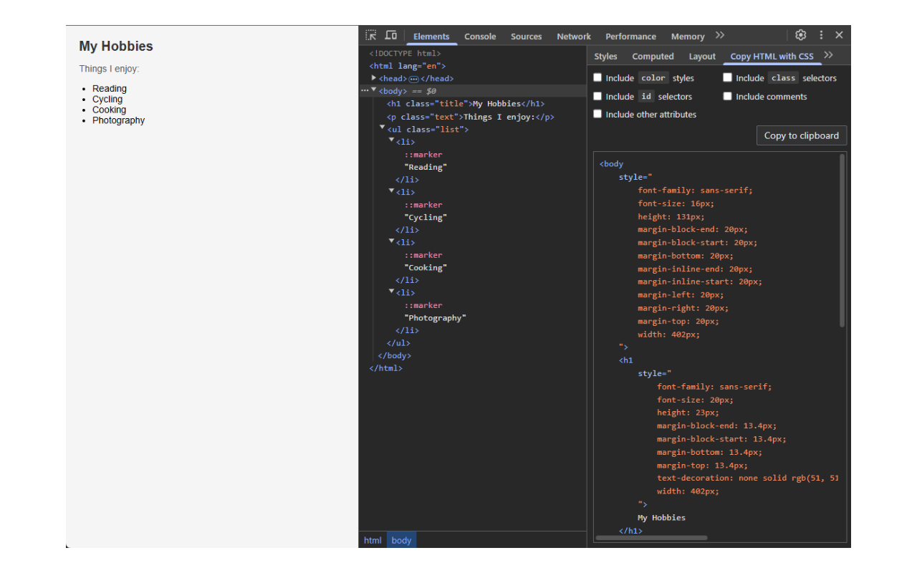Enable Include color styles checkbox
The height and width of the screenshot is (573, 917).
click(597, 78)
